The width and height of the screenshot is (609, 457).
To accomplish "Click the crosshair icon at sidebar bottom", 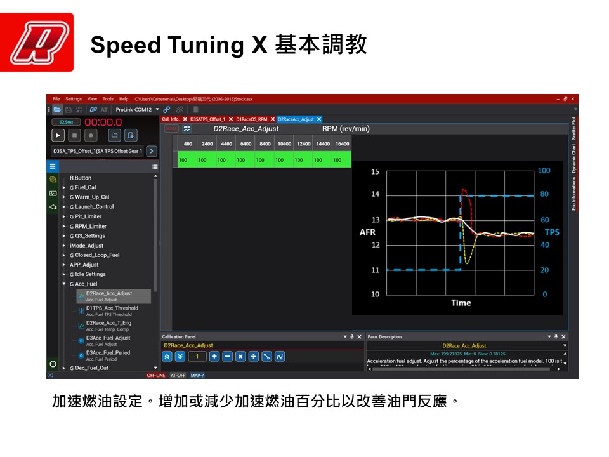I will 53,364.
